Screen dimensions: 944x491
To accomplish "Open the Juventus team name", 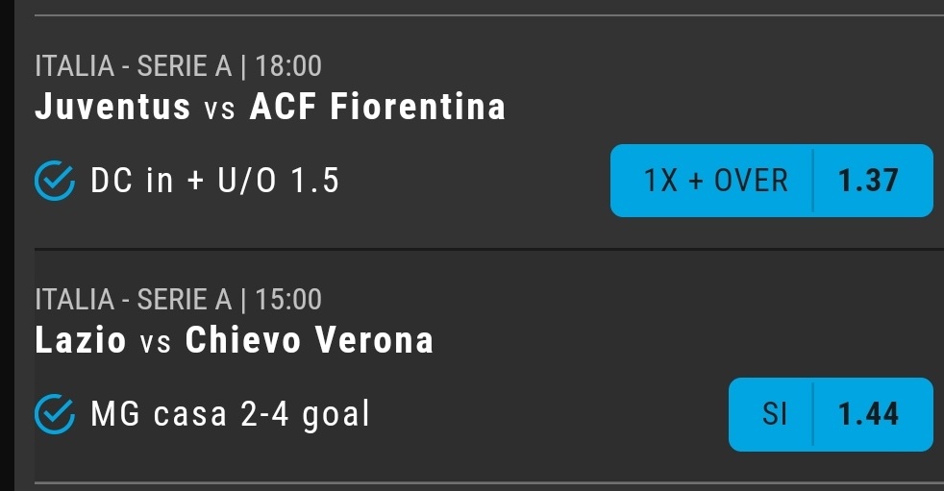I will (x=112, y=107).
